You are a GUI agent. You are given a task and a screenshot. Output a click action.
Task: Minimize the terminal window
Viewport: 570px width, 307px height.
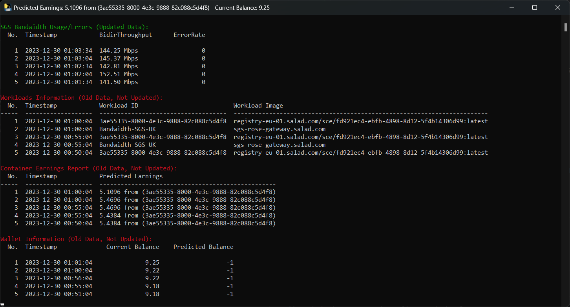click(x=512, y=7)
